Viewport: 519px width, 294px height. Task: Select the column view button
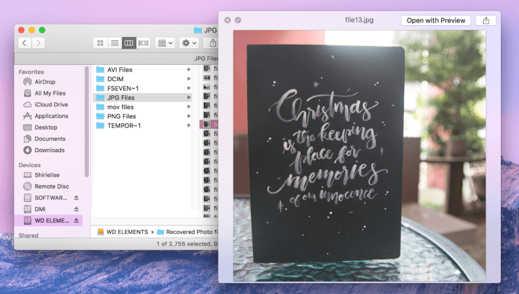[x=129, y=43]
